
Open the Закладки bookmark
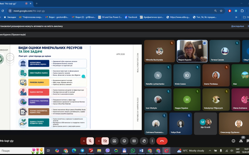click(x=10, y=17)
